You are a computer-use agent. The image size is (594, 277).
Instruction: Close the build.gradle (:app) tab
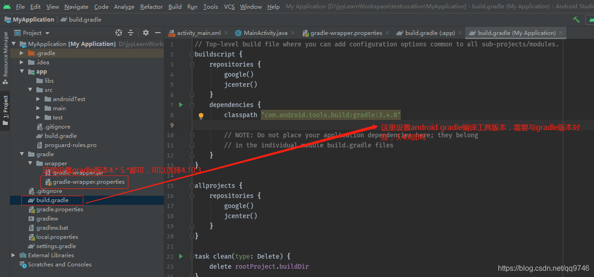tap(461, 33)
